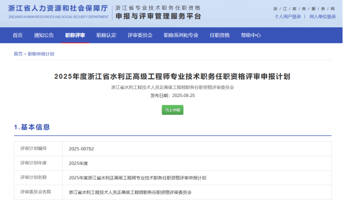The height and width of the screenshot is (202, 343).
Task: Go to 首页 in navigation bar
Action: coord(18,35)
